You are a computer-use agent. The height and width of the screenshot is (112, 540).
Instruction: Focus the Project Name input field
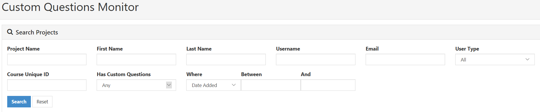click(x=47, y=59)
